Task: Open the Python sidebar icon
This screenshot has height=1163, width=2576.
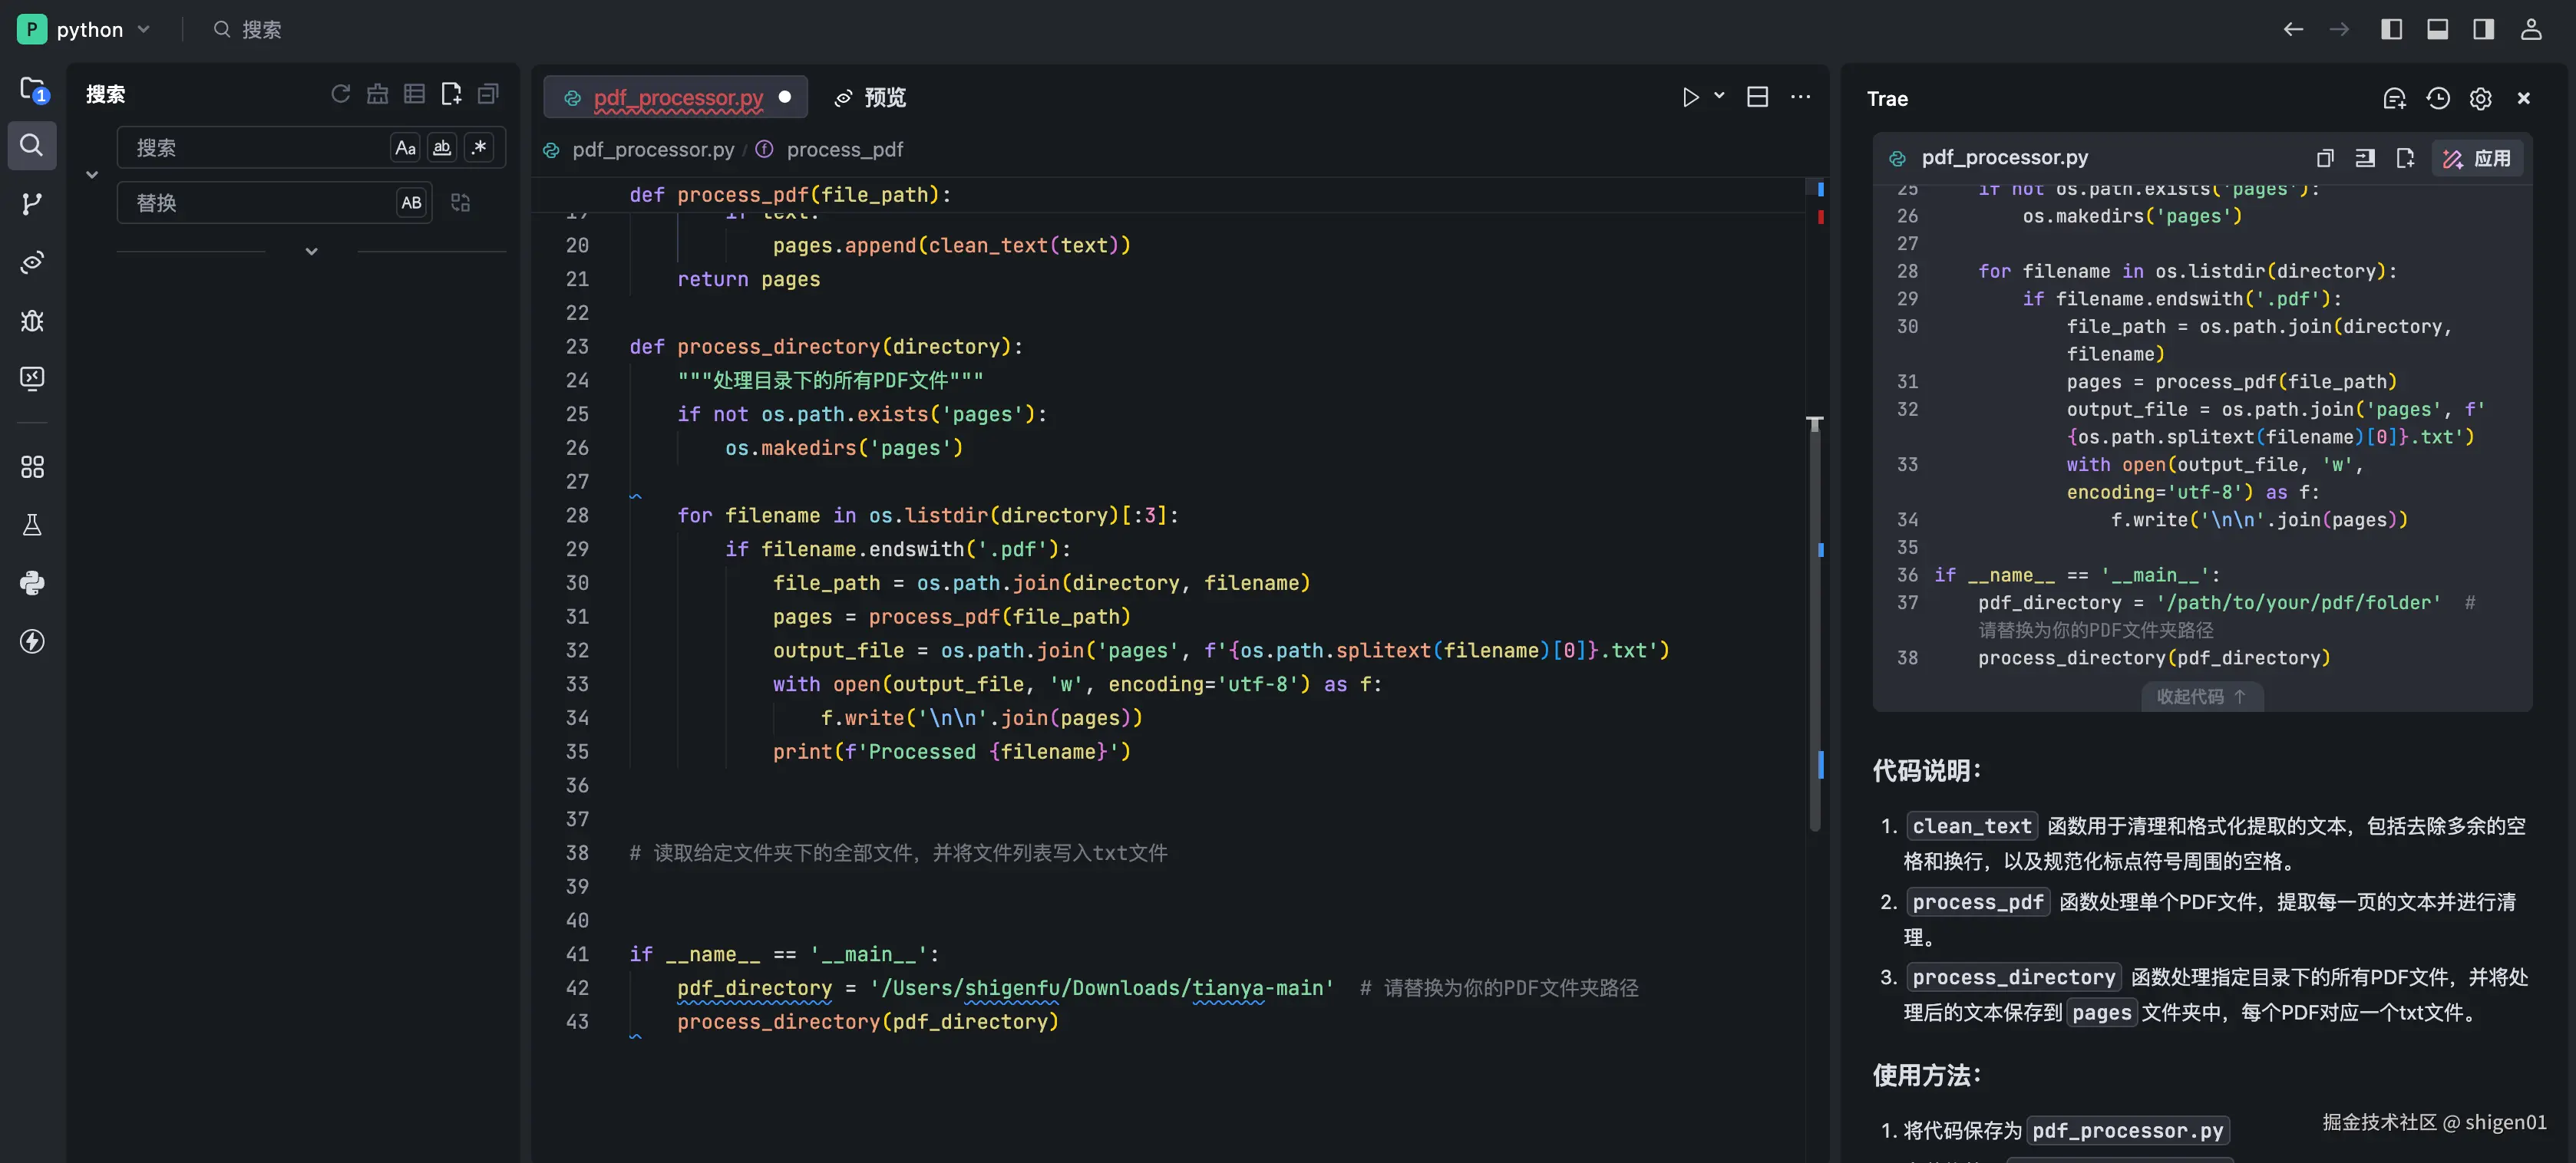Action: coord(32,582)
